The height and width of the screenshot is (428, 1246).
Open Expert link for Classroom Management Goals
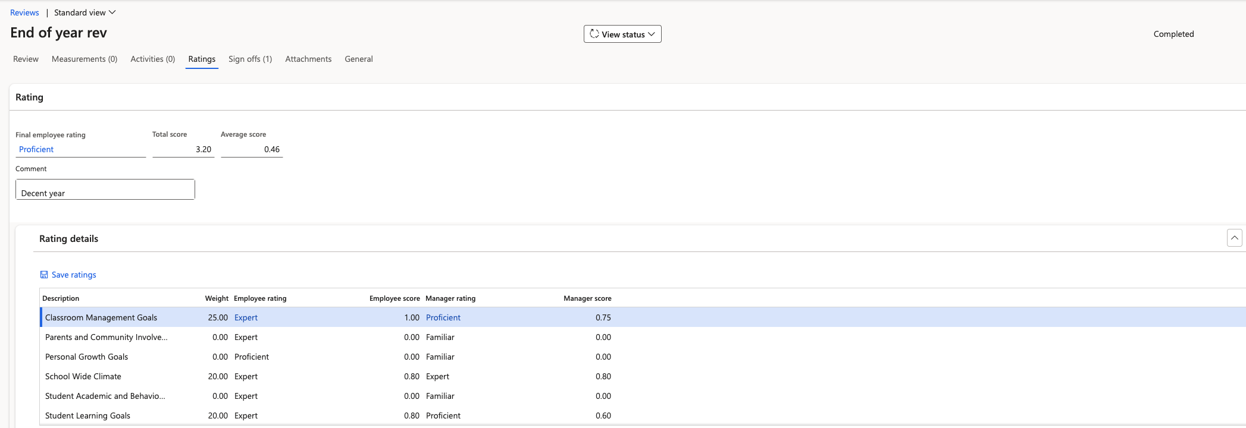(246, 317)
